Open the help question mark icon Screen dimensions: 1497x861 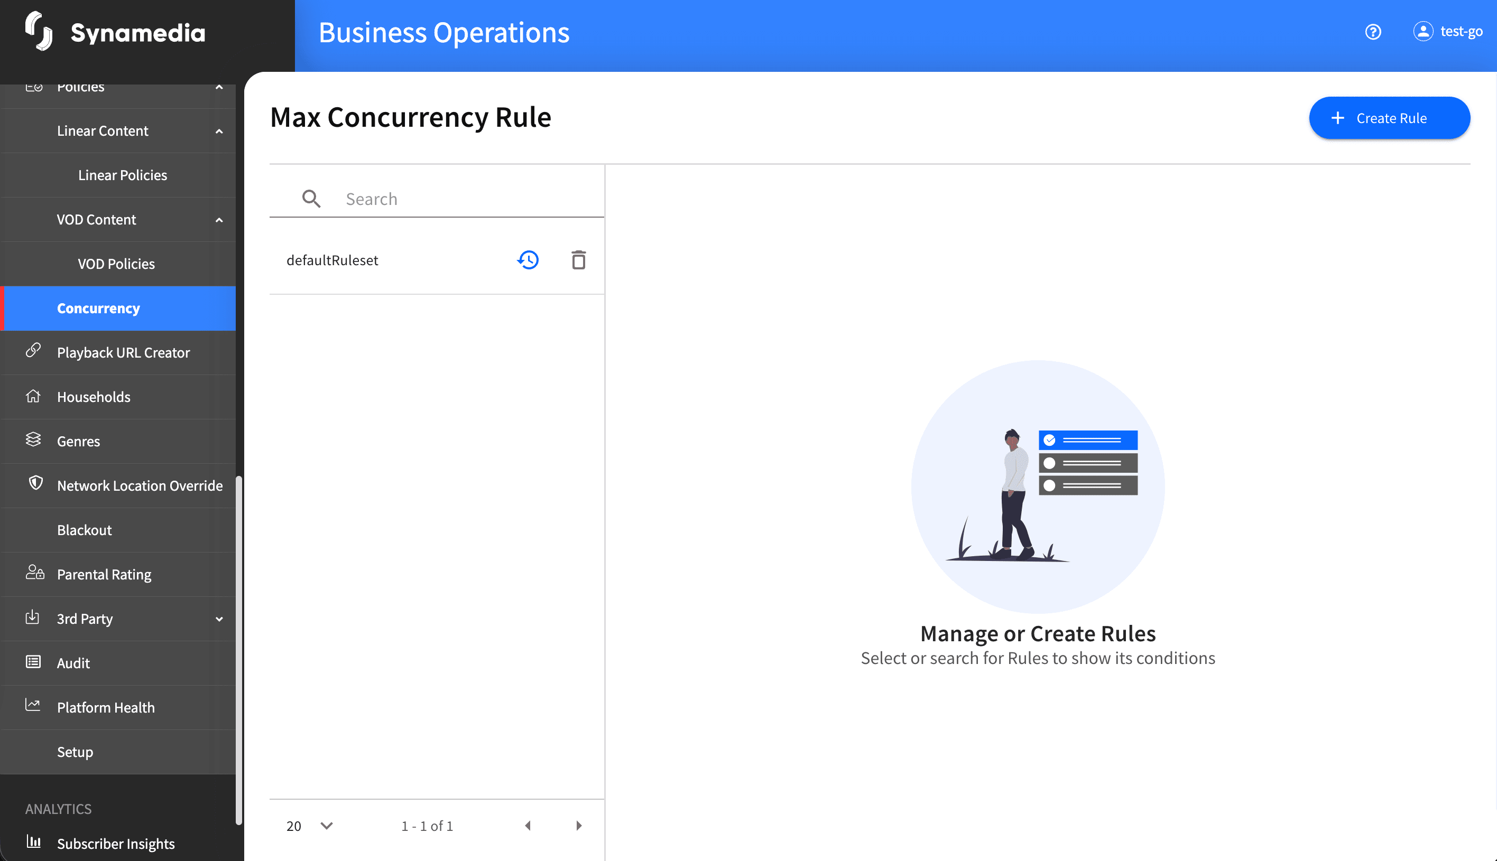[x=1373, y=31]
